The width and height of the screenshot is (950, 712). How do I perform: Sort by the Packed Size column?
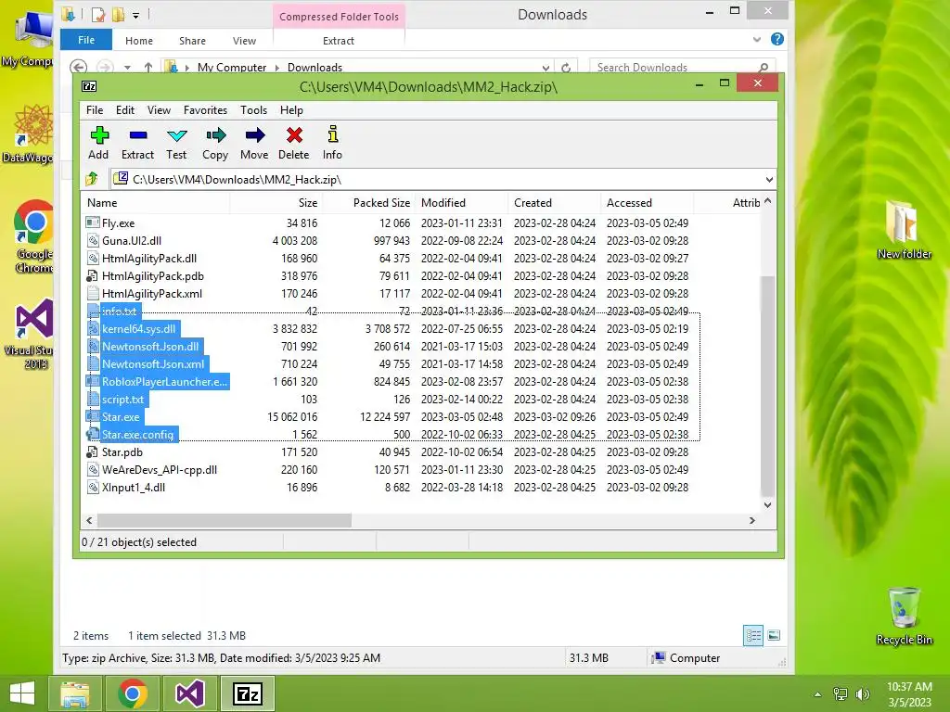tap(368, 203)
